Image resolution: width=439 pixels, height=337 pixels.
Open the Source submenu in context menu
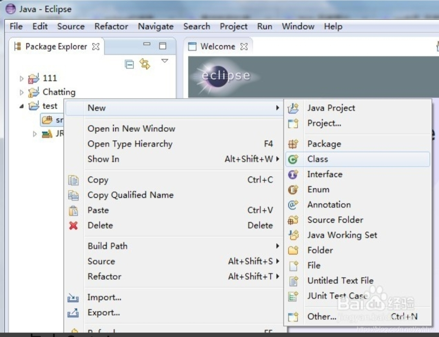pos(175,261)
